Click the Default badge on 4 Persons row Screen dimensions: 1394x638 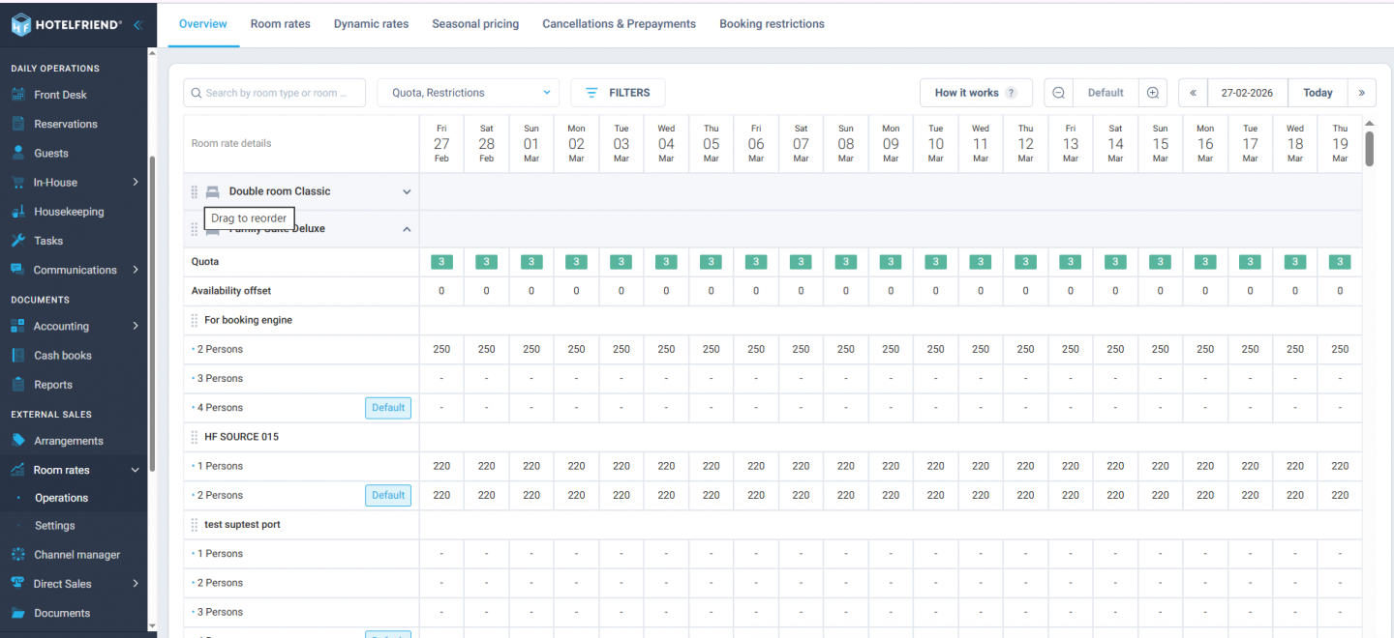[x=387, y=407]
